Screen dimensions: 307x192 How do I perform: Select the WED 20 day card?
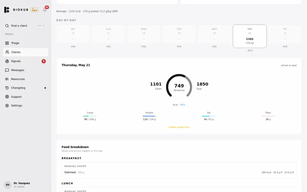215,34
